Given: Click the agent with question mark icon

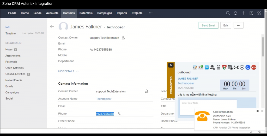Looking at the screenshot, I should tap(212, 67).
